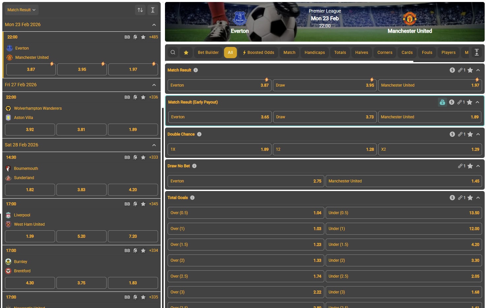Click the BB icon for Burnley match
The height and width of the screenshot is (308, 486).
click(x=127, y=250)
